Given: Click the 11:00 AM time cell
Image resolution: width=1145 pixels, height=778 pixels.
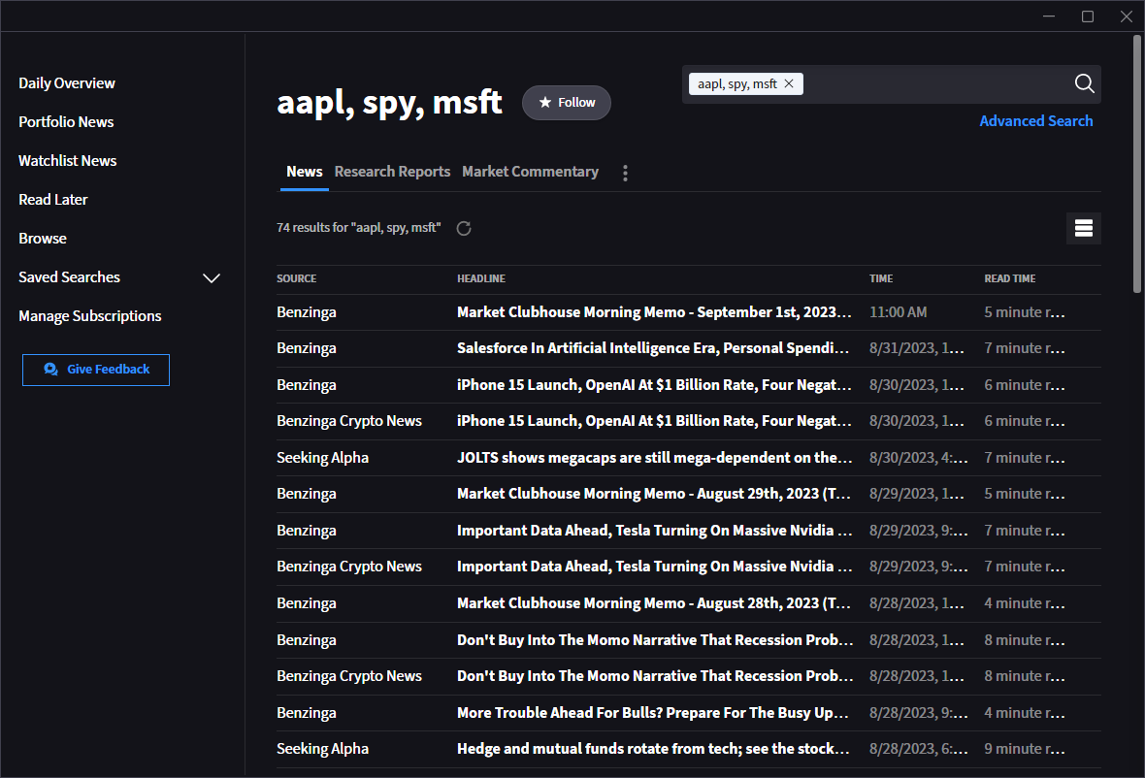Looking at the screenshot, I should (x=899, y=312).
